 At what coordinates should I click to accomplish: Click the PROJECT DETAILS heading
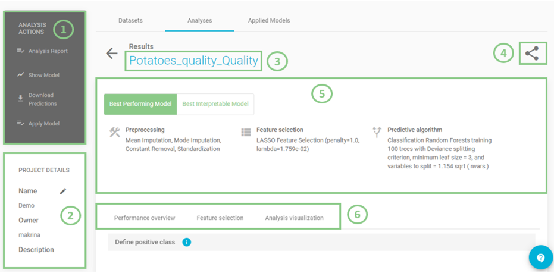pyautogui.click(x=44, y=170)
